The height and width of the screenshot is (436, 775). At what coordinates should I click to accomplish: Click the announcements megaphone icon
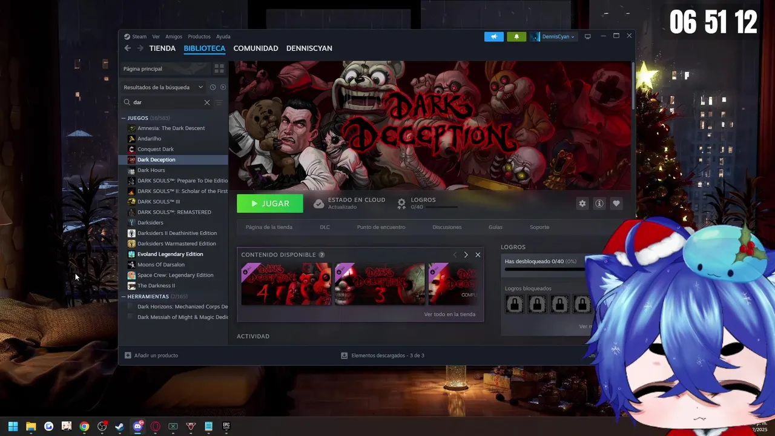[494, 36]
